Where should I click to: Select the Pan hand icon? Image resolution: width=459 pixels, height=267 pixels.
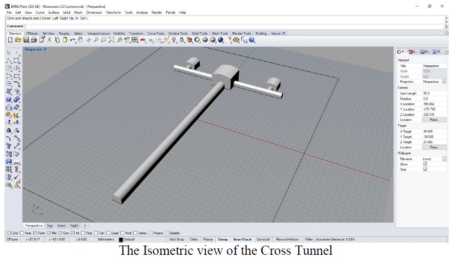pyautogui.click(x=80, y=40)
